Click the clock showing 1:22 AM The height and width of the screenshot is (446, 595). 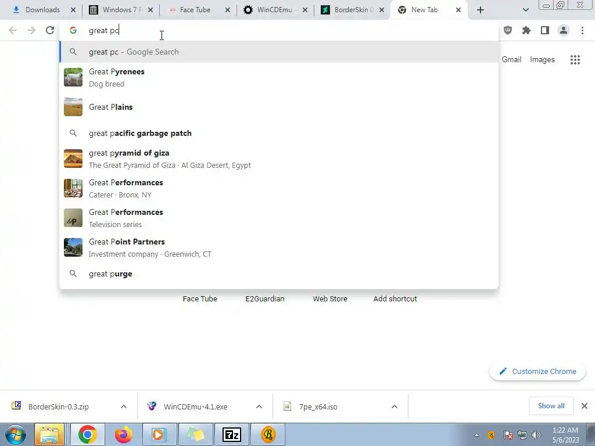[565, 435]
